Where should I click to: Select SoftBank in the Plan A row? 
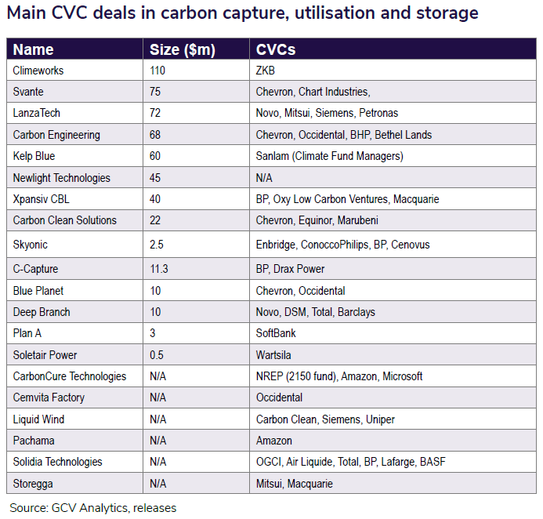point(276,333)
